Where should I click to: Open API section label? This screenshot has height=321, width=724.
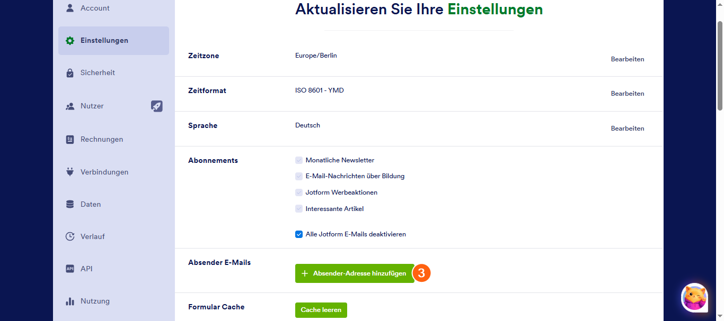point(86,269)
